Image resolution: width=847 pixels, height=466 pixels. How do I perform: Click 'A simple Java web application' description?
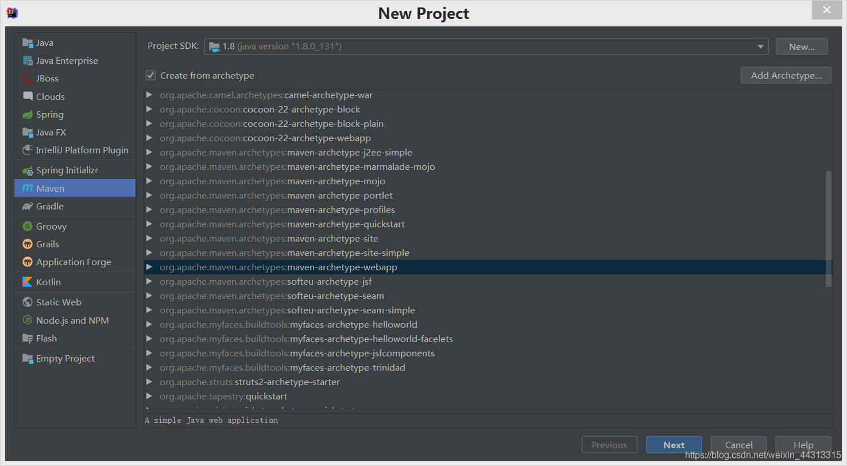[x=211, y=420]
